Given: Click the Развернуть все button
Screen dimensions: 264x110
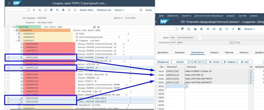Looking at the screenshot, I should point(104,10).
